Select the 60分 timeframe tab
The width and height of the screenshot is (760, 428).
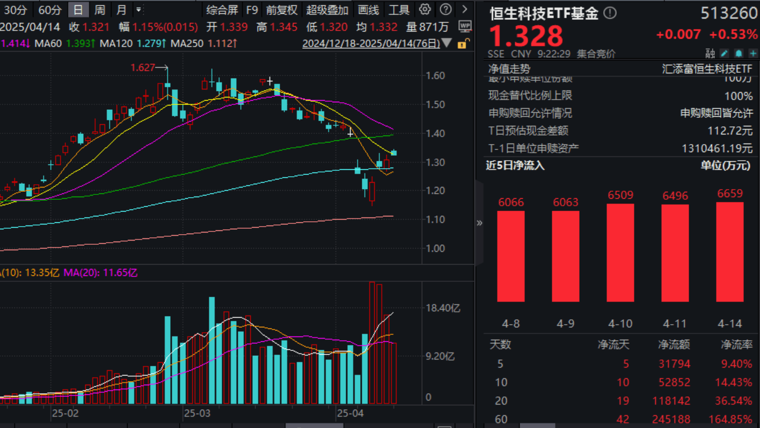point(50,9)
